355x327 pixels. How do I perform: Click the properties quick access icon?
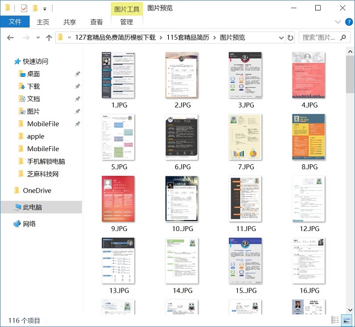point(24,9)
